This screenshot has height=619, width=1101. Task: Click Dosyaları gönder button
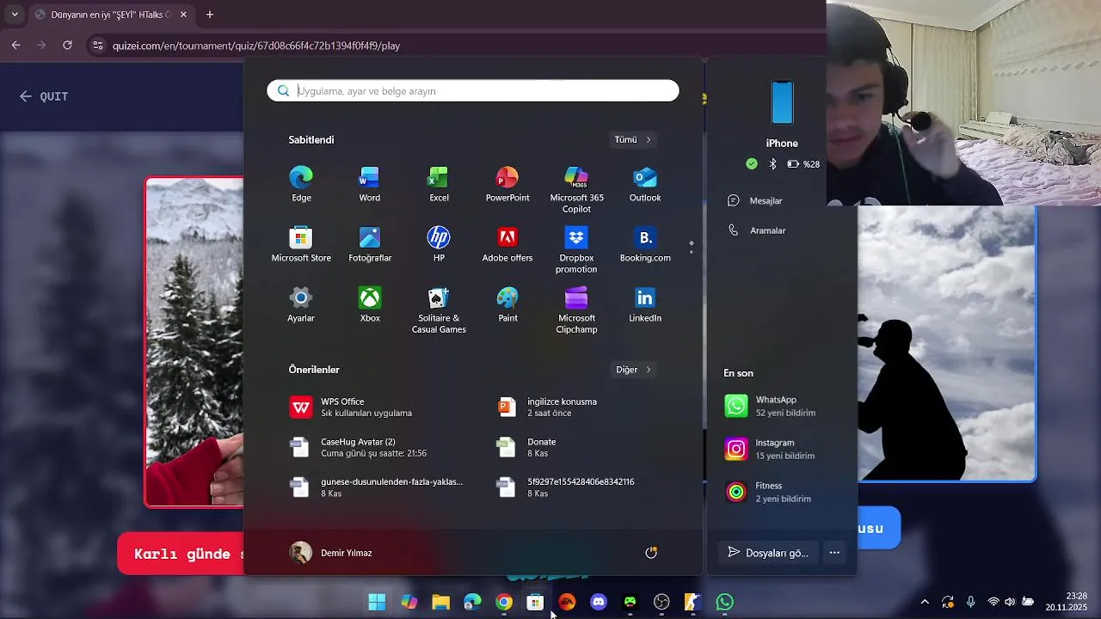click(x=768, y=553)
